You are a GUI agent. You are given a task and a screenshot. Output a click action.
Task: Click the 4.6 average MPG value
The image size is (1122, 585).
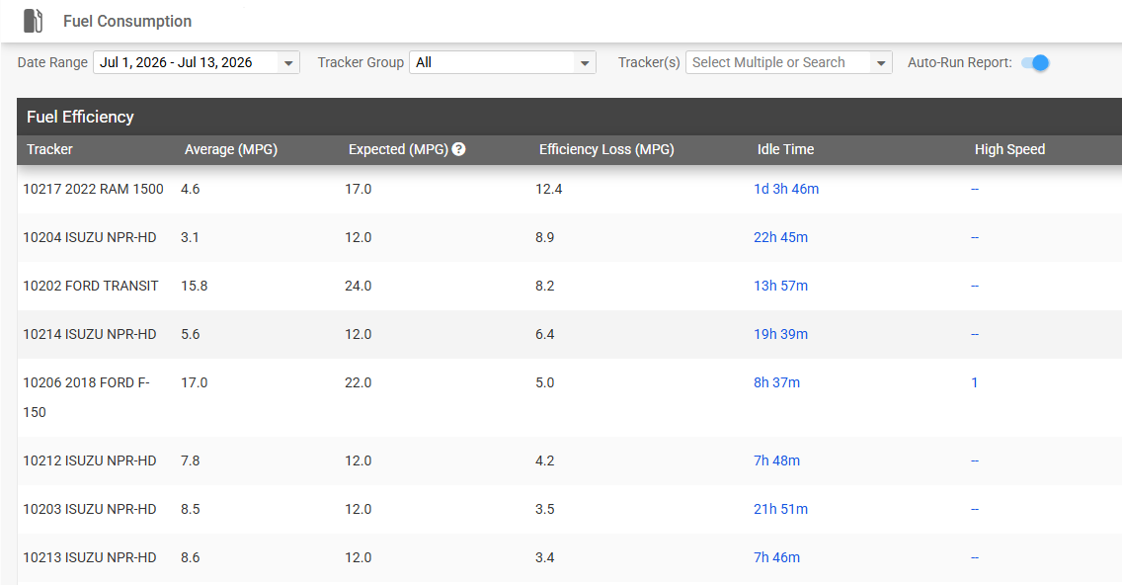pos(191,189)
